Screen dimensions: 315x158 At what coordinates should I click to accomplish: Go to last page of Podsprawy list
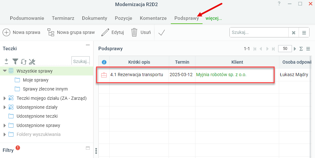coord(273,49)
